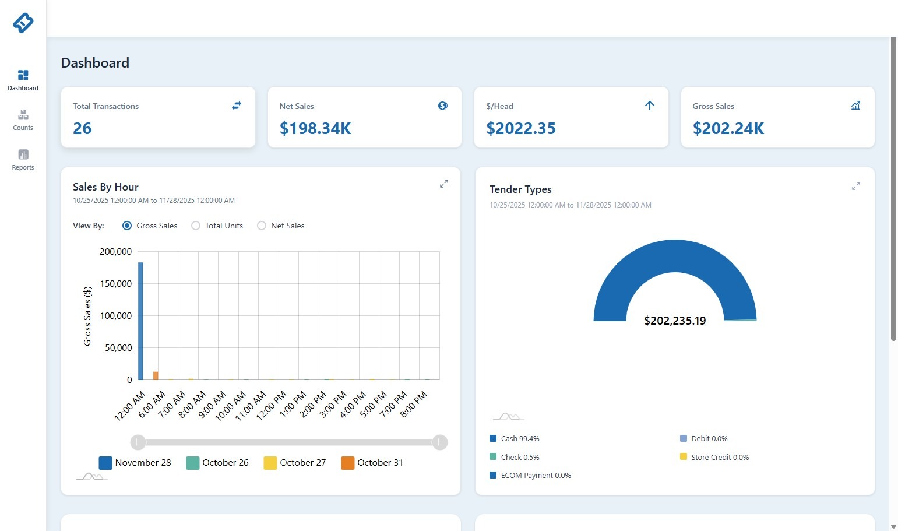Click the 200,000 y-axis label
Image resolution: width=898 pixels, height=531 pixels.
click(x=116, y=252)
